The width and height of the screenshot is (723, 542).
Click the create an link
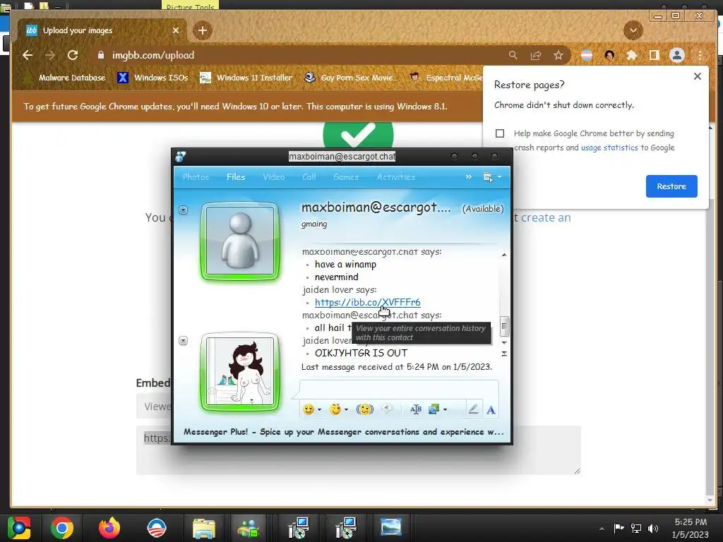pyautogui.click(x=546, y=217)
